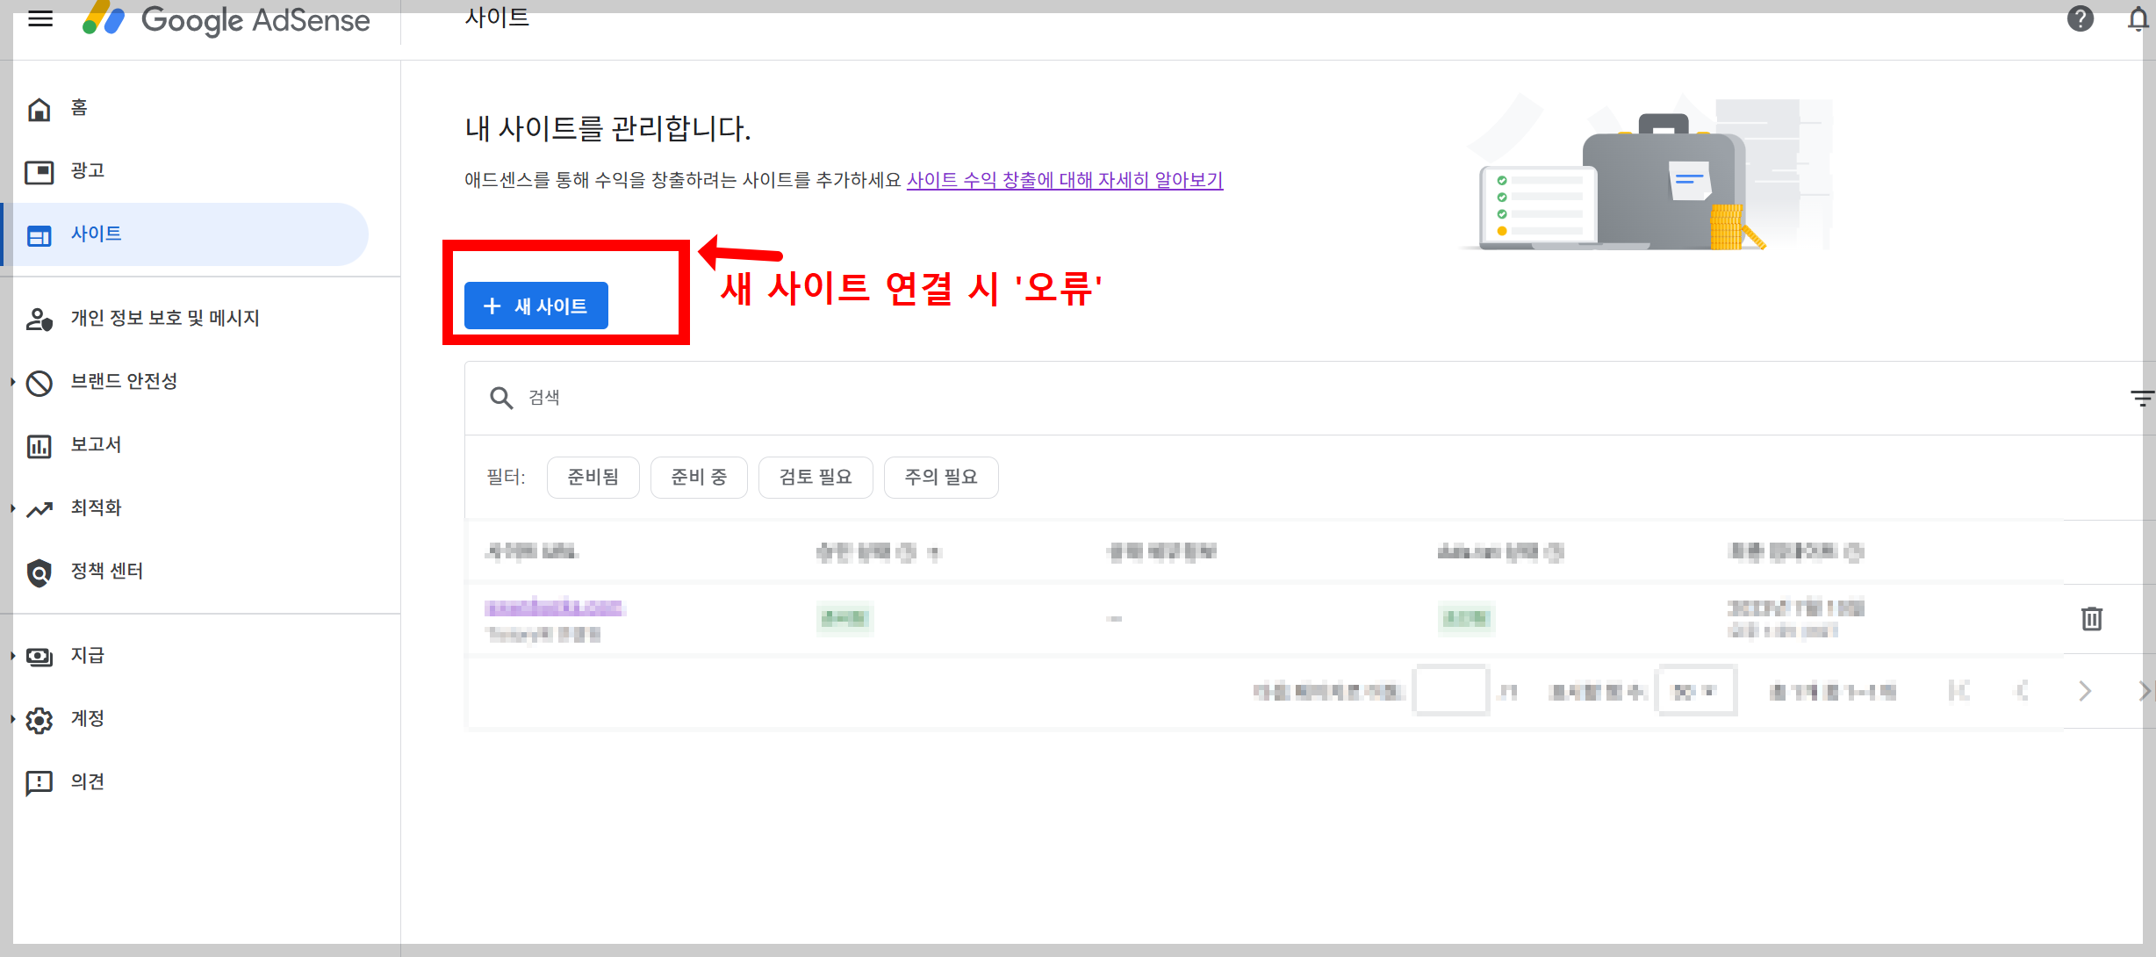Open the 광고 menu item

pos(87,171)
